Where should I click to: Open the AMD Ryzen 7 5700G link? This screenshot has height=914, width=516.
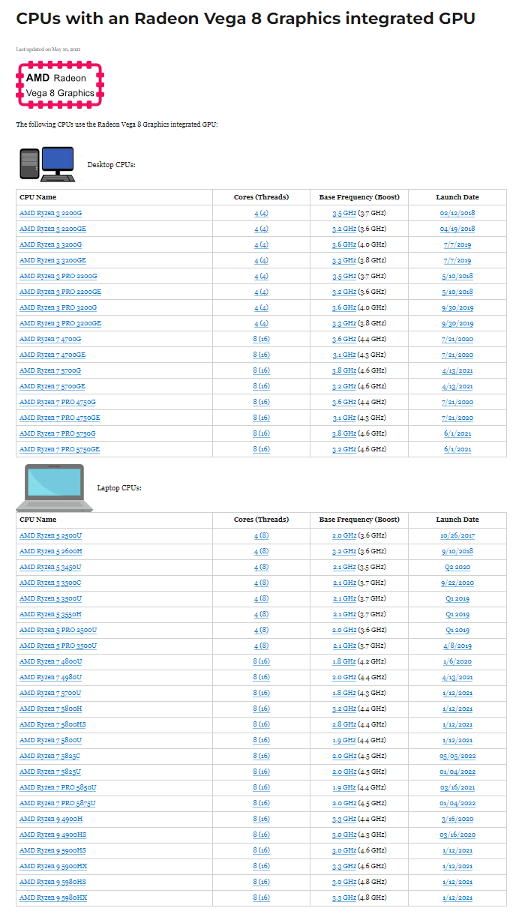(x=50, y=371)
